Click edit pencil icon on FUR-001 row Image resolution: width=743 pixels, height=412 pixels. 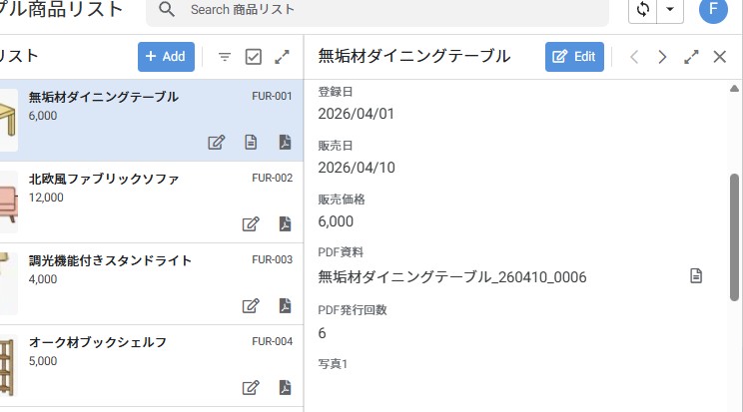(x=216, y=142)
